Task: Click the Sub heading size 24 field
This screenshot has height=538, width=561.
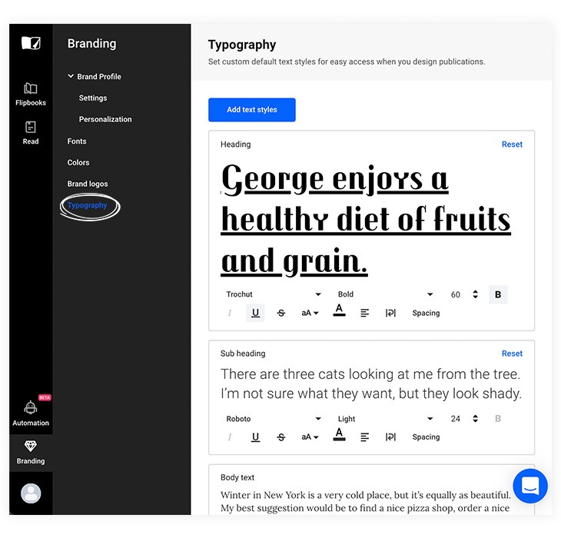Action: (456, 419)
